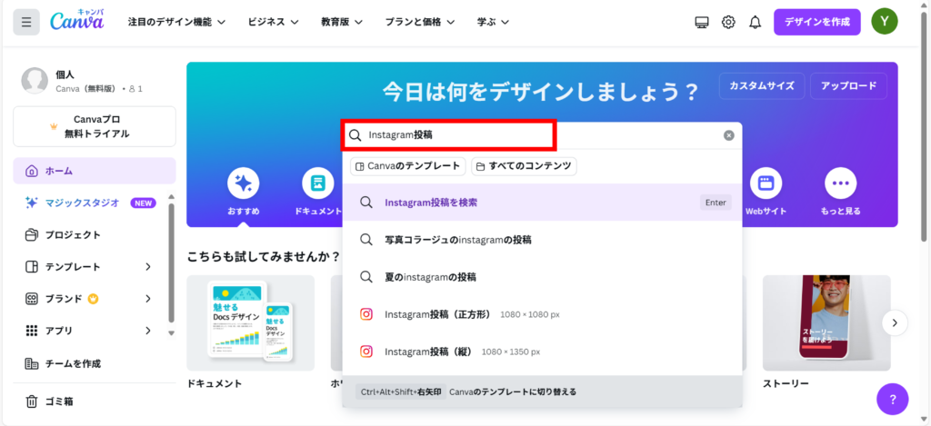Click the カスタムサイズ button
This screenshot has width=931, height=426.
click(761, 86)
